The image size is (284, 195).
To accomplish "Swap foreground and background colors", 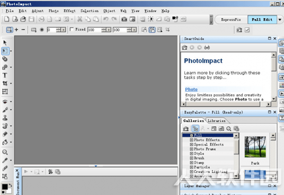I will pos(10,185).
